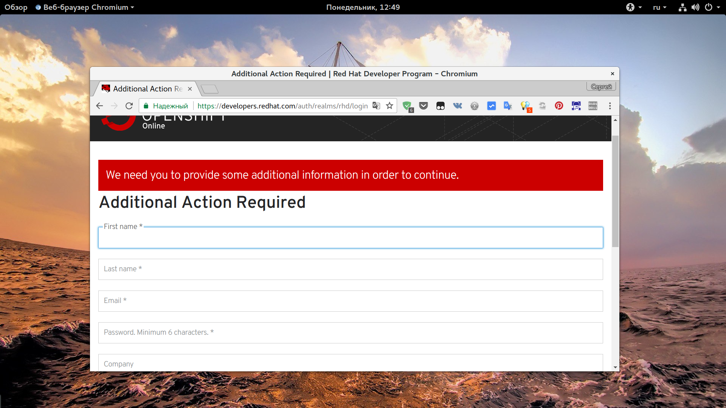Open a new tab
The height and width of the screenshot is (408, 726).
pos(209,89)
